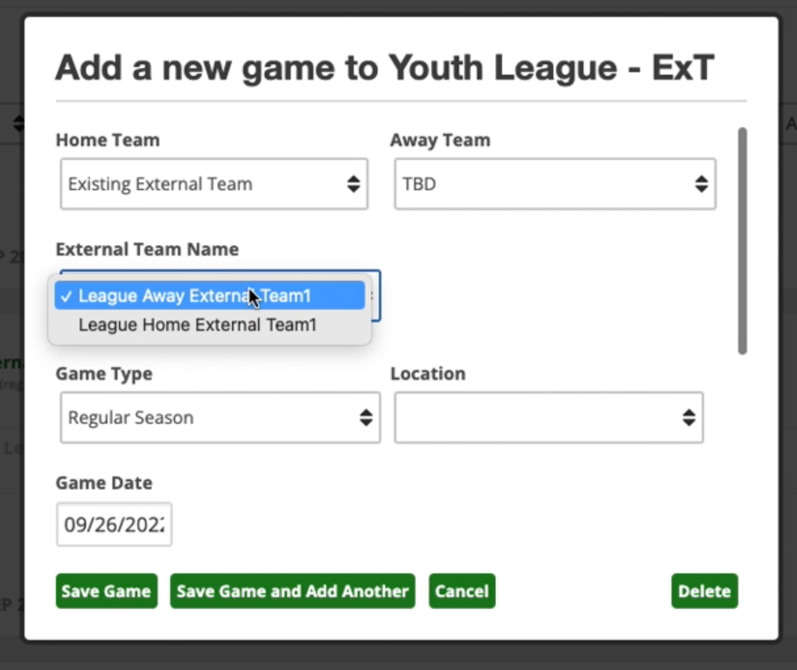Open the Home Team combo box
Screen dimensions: 797x670
tap(213, 184)
